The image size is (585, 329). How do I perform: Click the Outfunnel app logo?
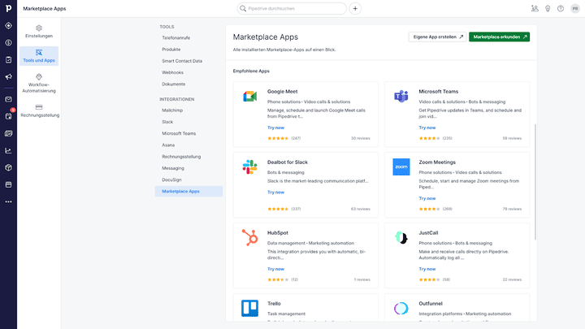tap(401, 309)
